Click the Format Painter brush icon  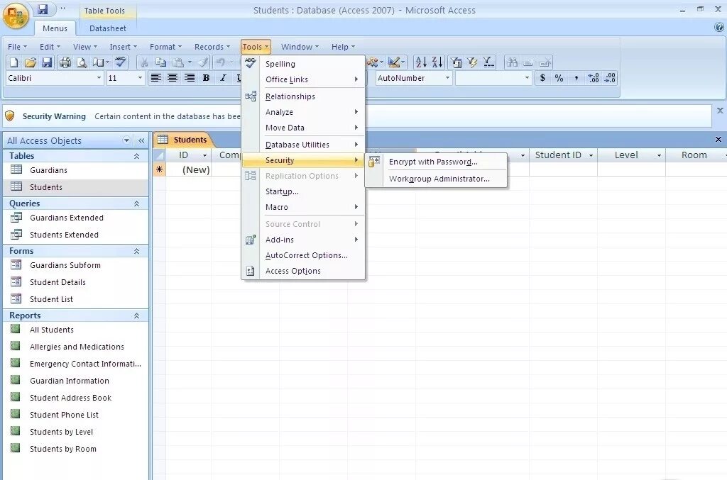click(x=202, y=62)
